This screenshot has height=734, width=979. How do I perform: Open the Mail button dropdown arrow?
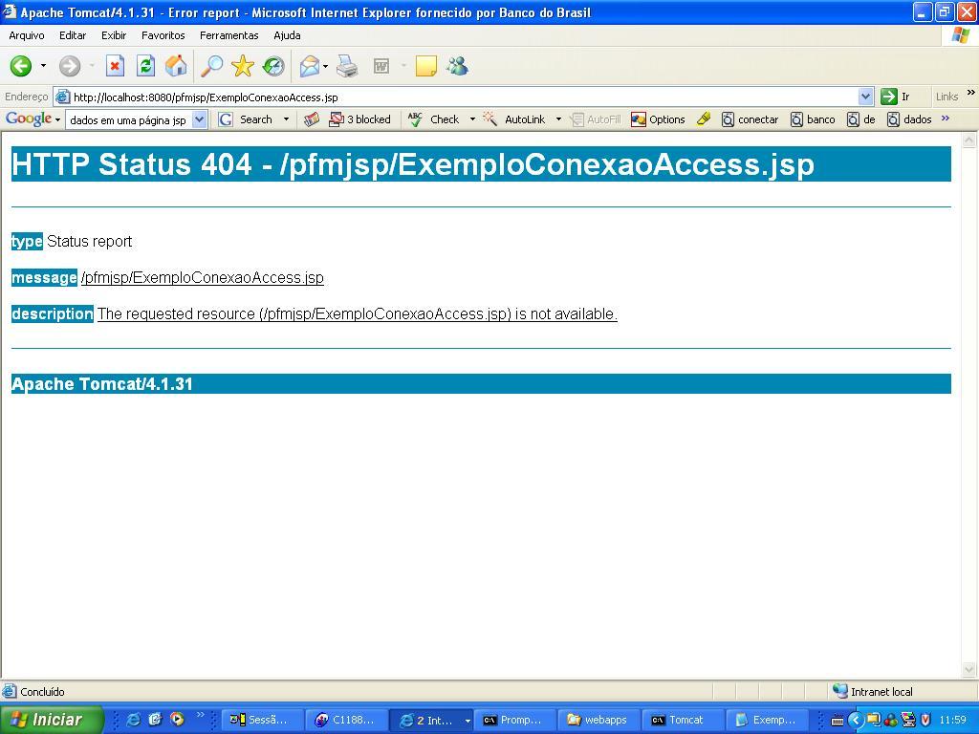[x=325, y=66]
